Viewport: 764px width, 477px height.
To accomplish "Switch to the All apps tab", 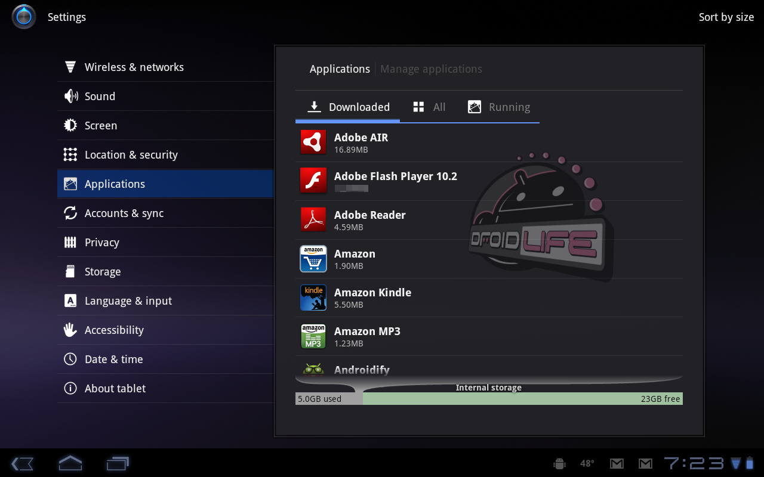I will 429,107.
